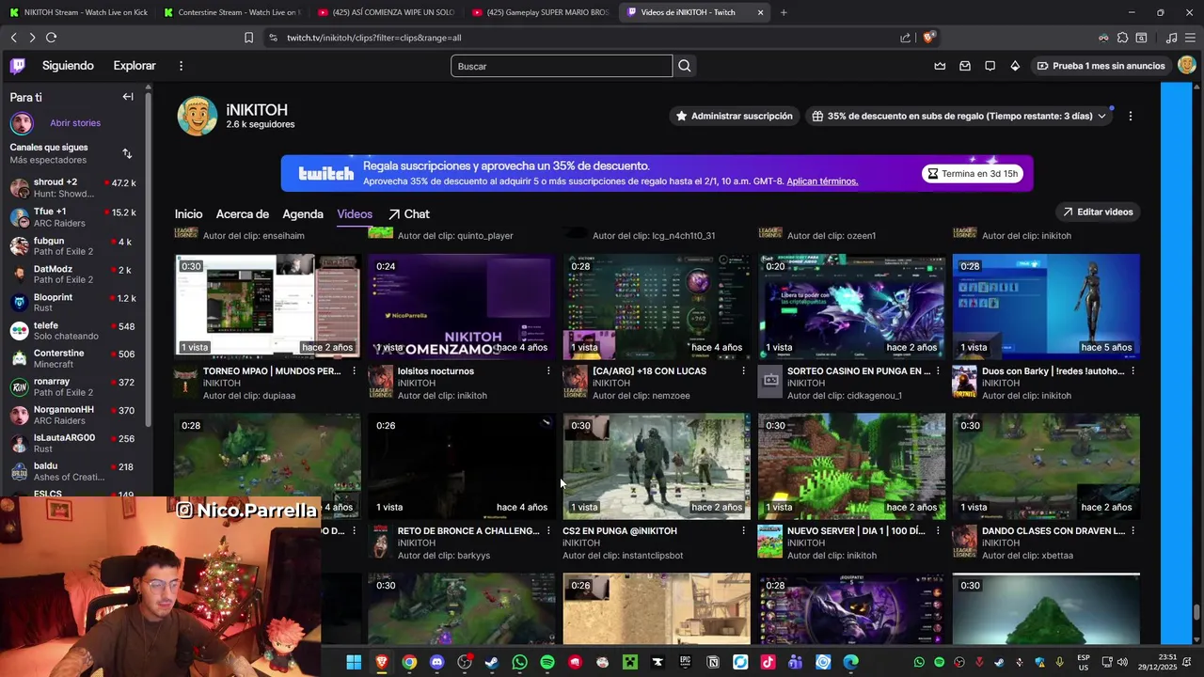1204x677 pixels.
Task: Click the share page icon in the address bar
Action: point(905,38)
